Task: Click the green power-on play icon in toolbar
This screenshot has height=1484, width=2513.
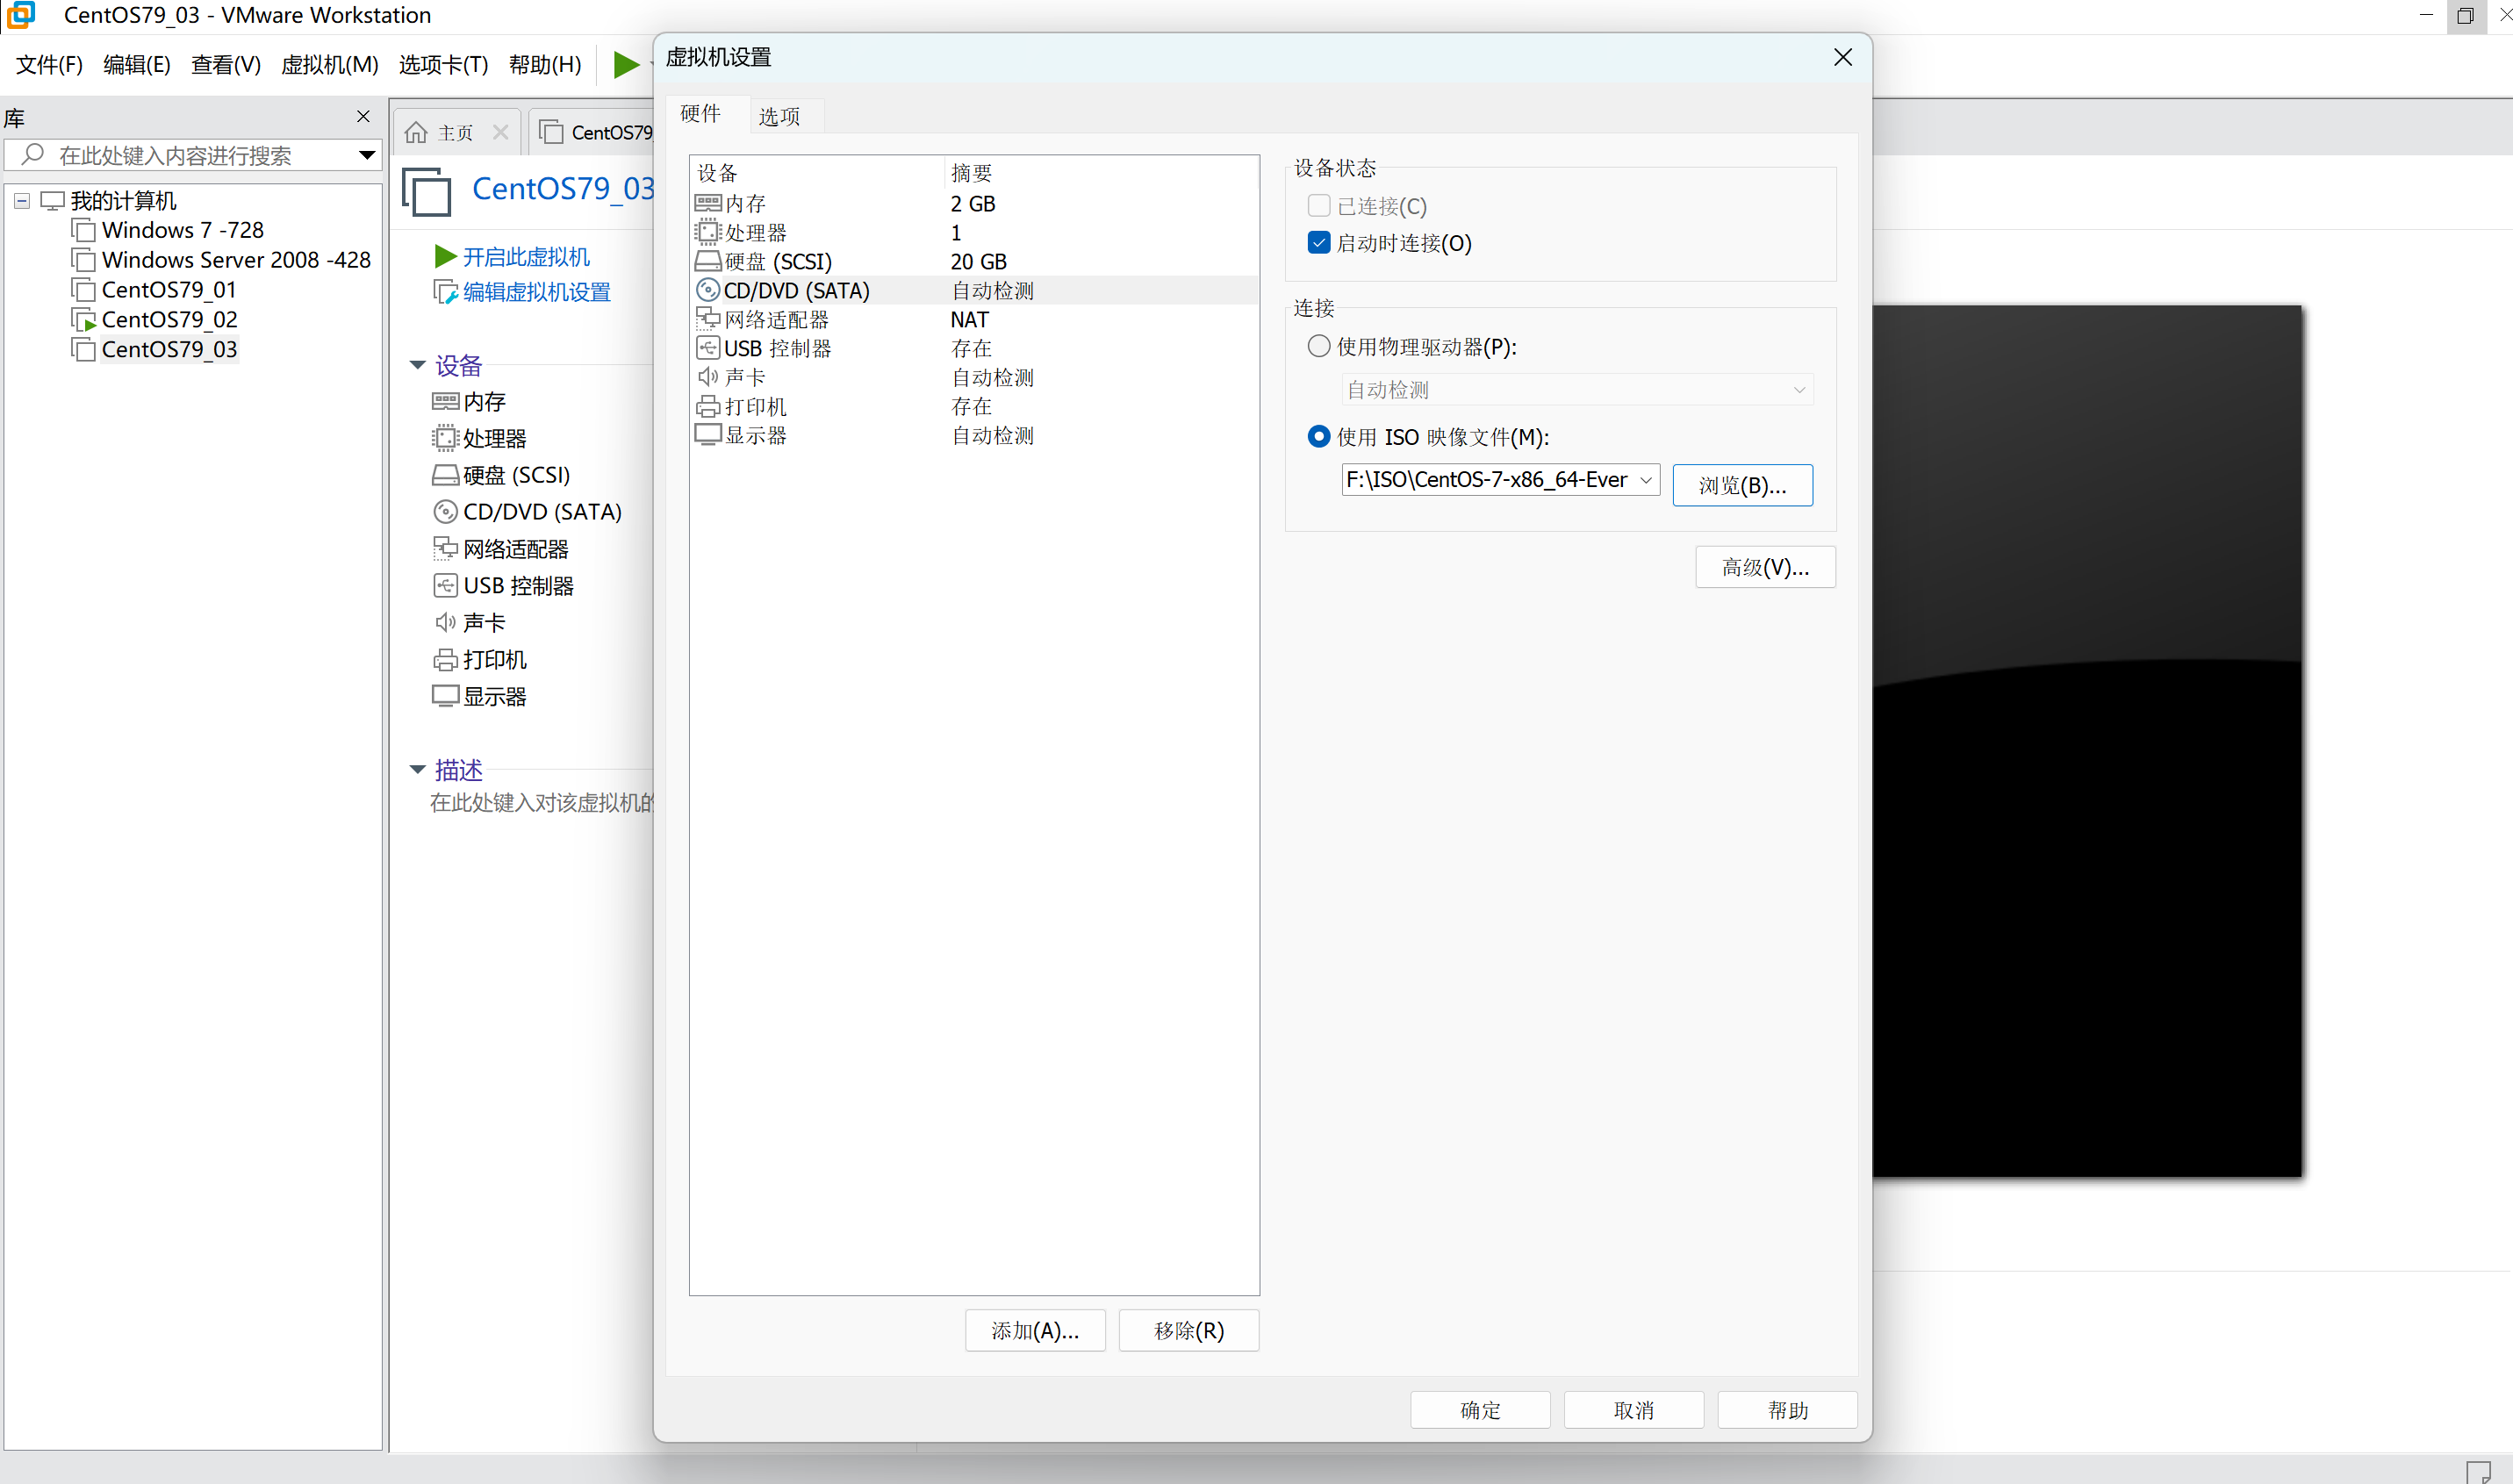Action: coord(626,65)
